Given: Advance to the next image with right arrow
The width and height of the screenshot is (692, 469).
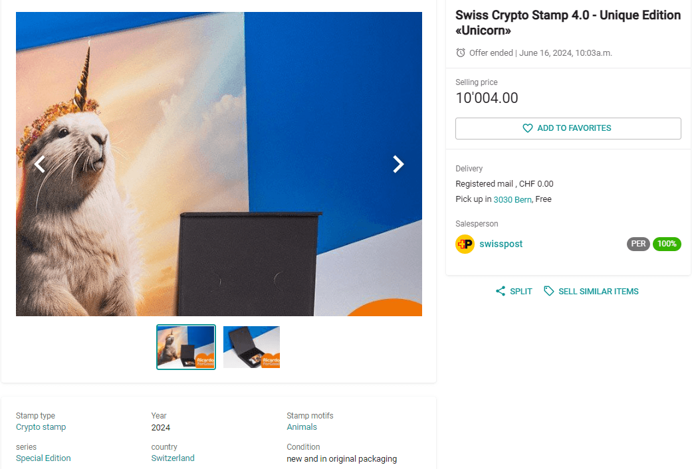Looking at the screenshot, I should coord(398,164).
